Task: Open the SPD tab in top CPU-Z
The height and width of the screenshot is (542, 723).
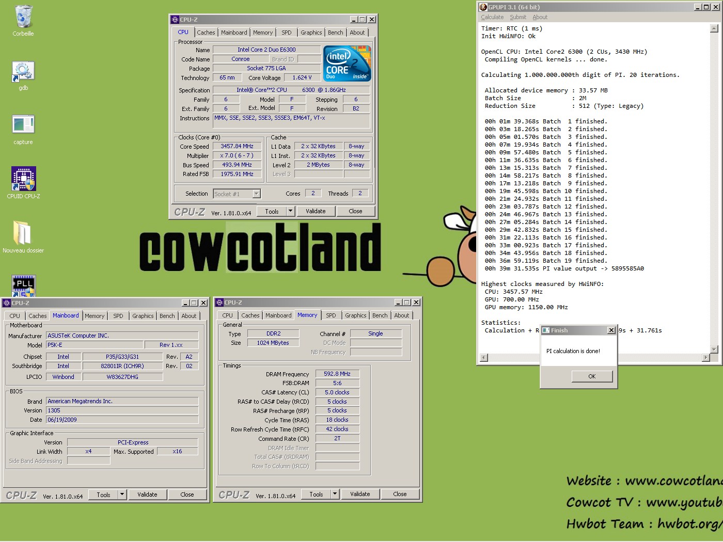Action: tap(287, 33)
